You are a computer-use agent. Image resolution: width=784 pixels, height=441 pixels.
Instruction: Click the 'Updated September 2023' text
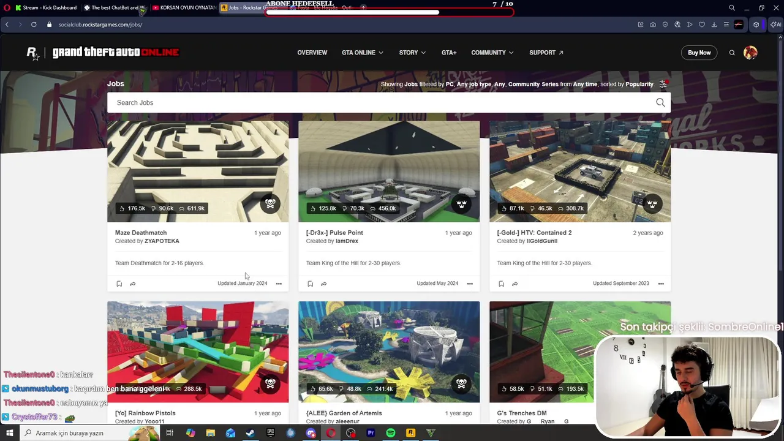click(x=621, y=284)
